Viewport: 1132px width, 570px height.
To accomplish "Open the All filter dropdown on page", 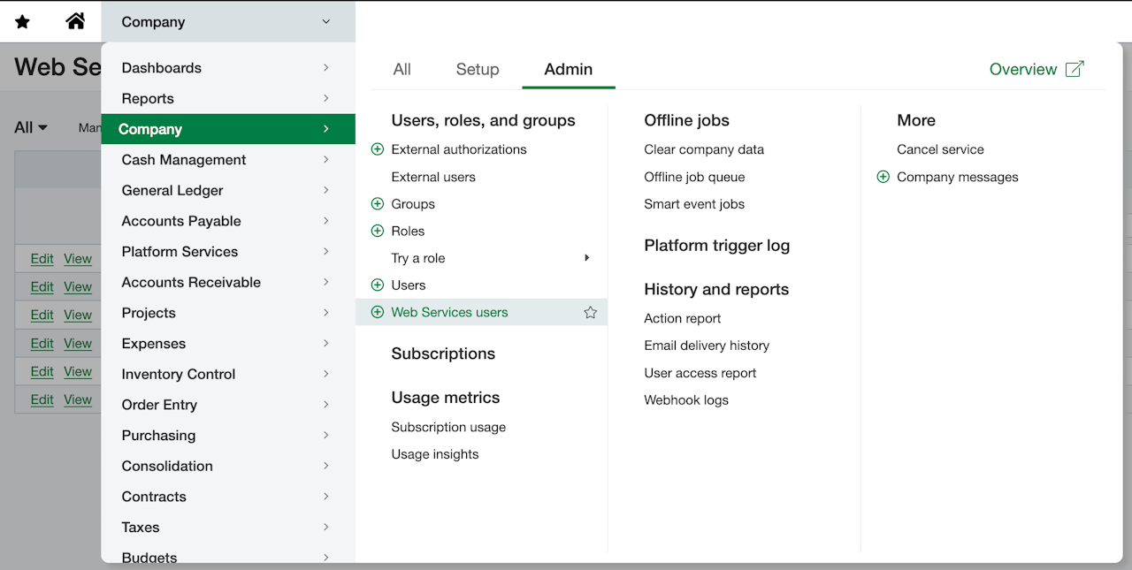I will click(x=31, y=127).
